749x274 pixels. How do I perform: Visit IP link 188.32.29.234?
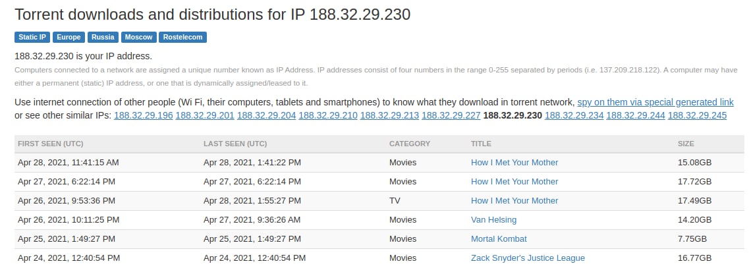click(x=574, y=115)
